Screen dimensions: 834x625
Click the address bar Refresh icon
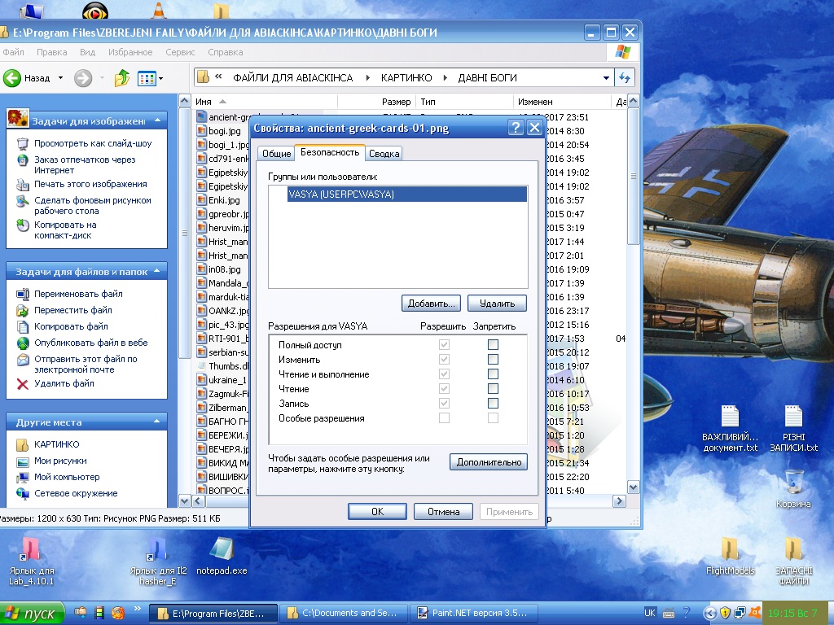click(x=625, y=78)
